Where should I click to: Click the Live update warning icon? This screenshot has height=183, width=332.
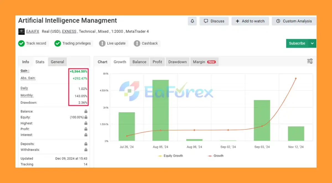tap(102, 43)
